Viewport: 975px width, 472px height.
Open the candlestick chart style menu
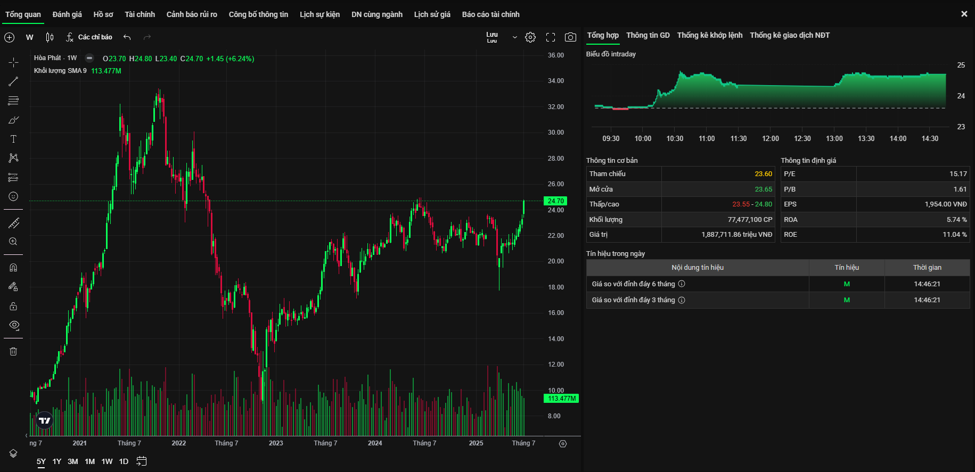50,37
